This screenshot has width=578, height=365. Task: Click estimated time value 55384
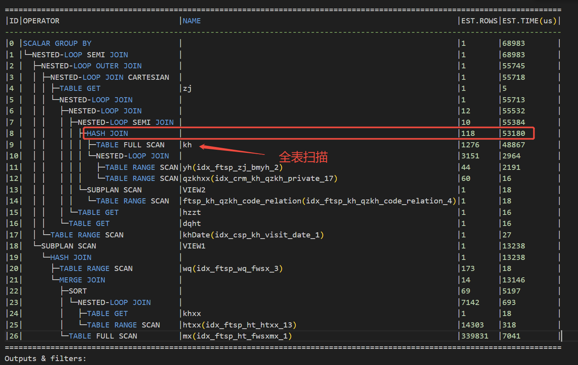pyautogui.click(x=514, y=122)
